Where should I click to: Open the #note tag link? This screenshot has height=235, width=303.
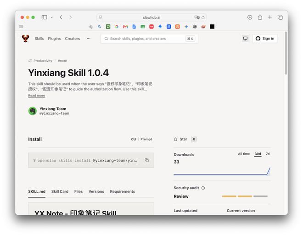click(62, 61)
